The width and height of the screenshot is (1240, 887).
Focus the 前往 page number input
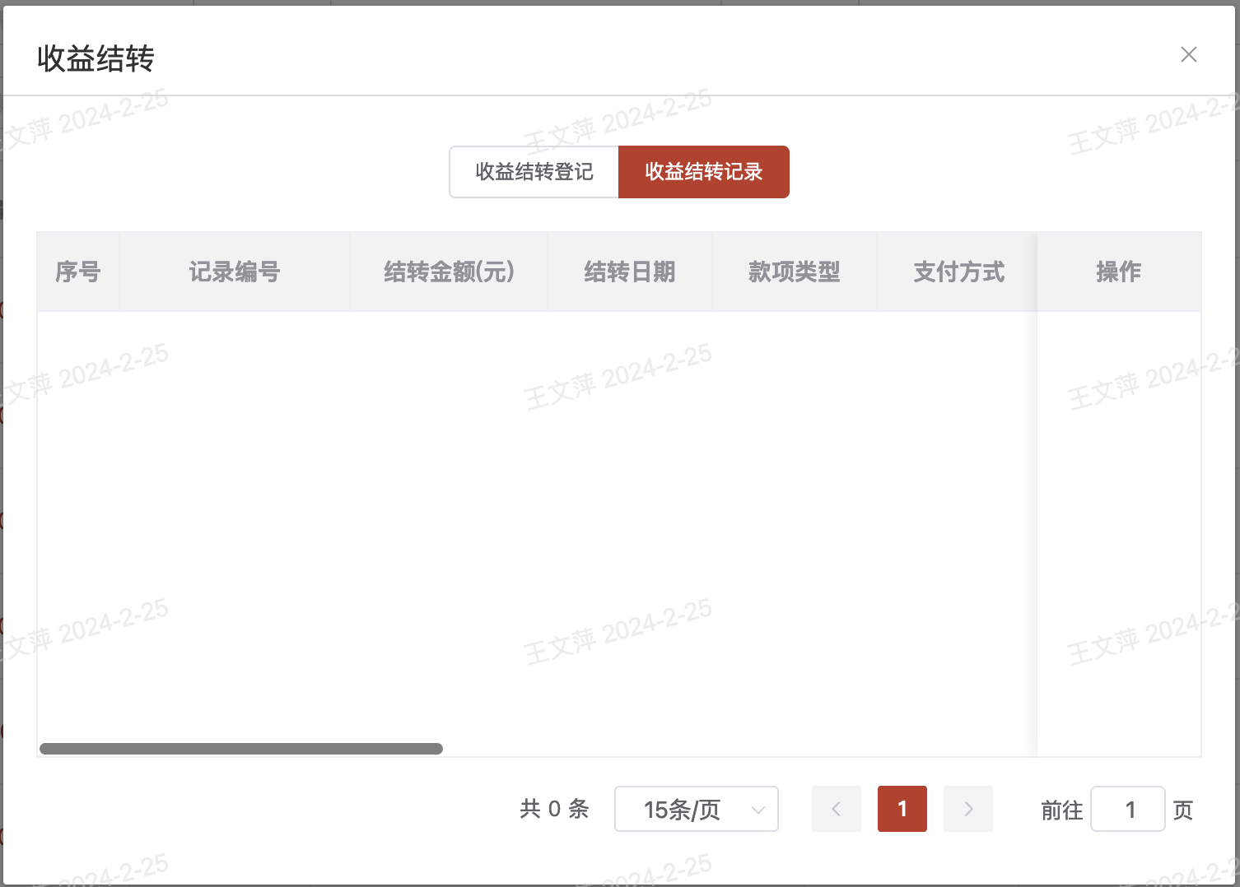coord(1127,810)
